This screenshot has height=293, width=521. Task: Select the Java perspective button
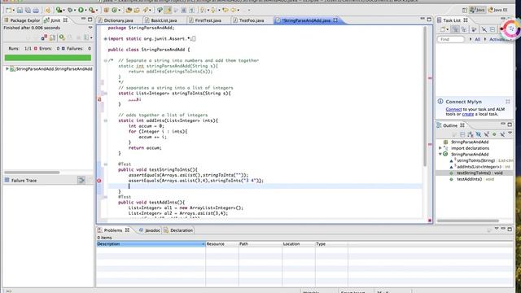pyautogui.click(x=477, y=10)
